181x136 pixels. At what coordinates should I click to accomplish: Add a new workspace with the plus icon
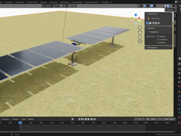tap(112, 2)
